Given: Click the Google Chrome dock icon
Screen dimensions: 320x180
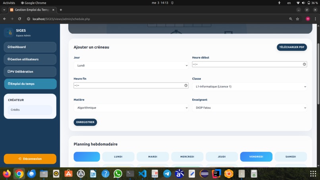Looking at the screenshot, I should point(19,174).
